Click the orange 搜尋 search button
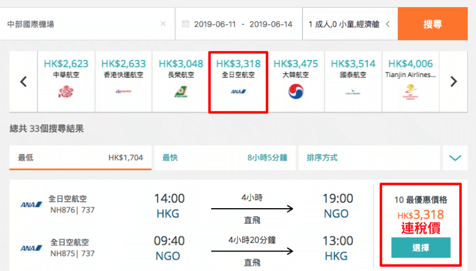Viewport: 476px width, 271px height. (x=433, y=24)
